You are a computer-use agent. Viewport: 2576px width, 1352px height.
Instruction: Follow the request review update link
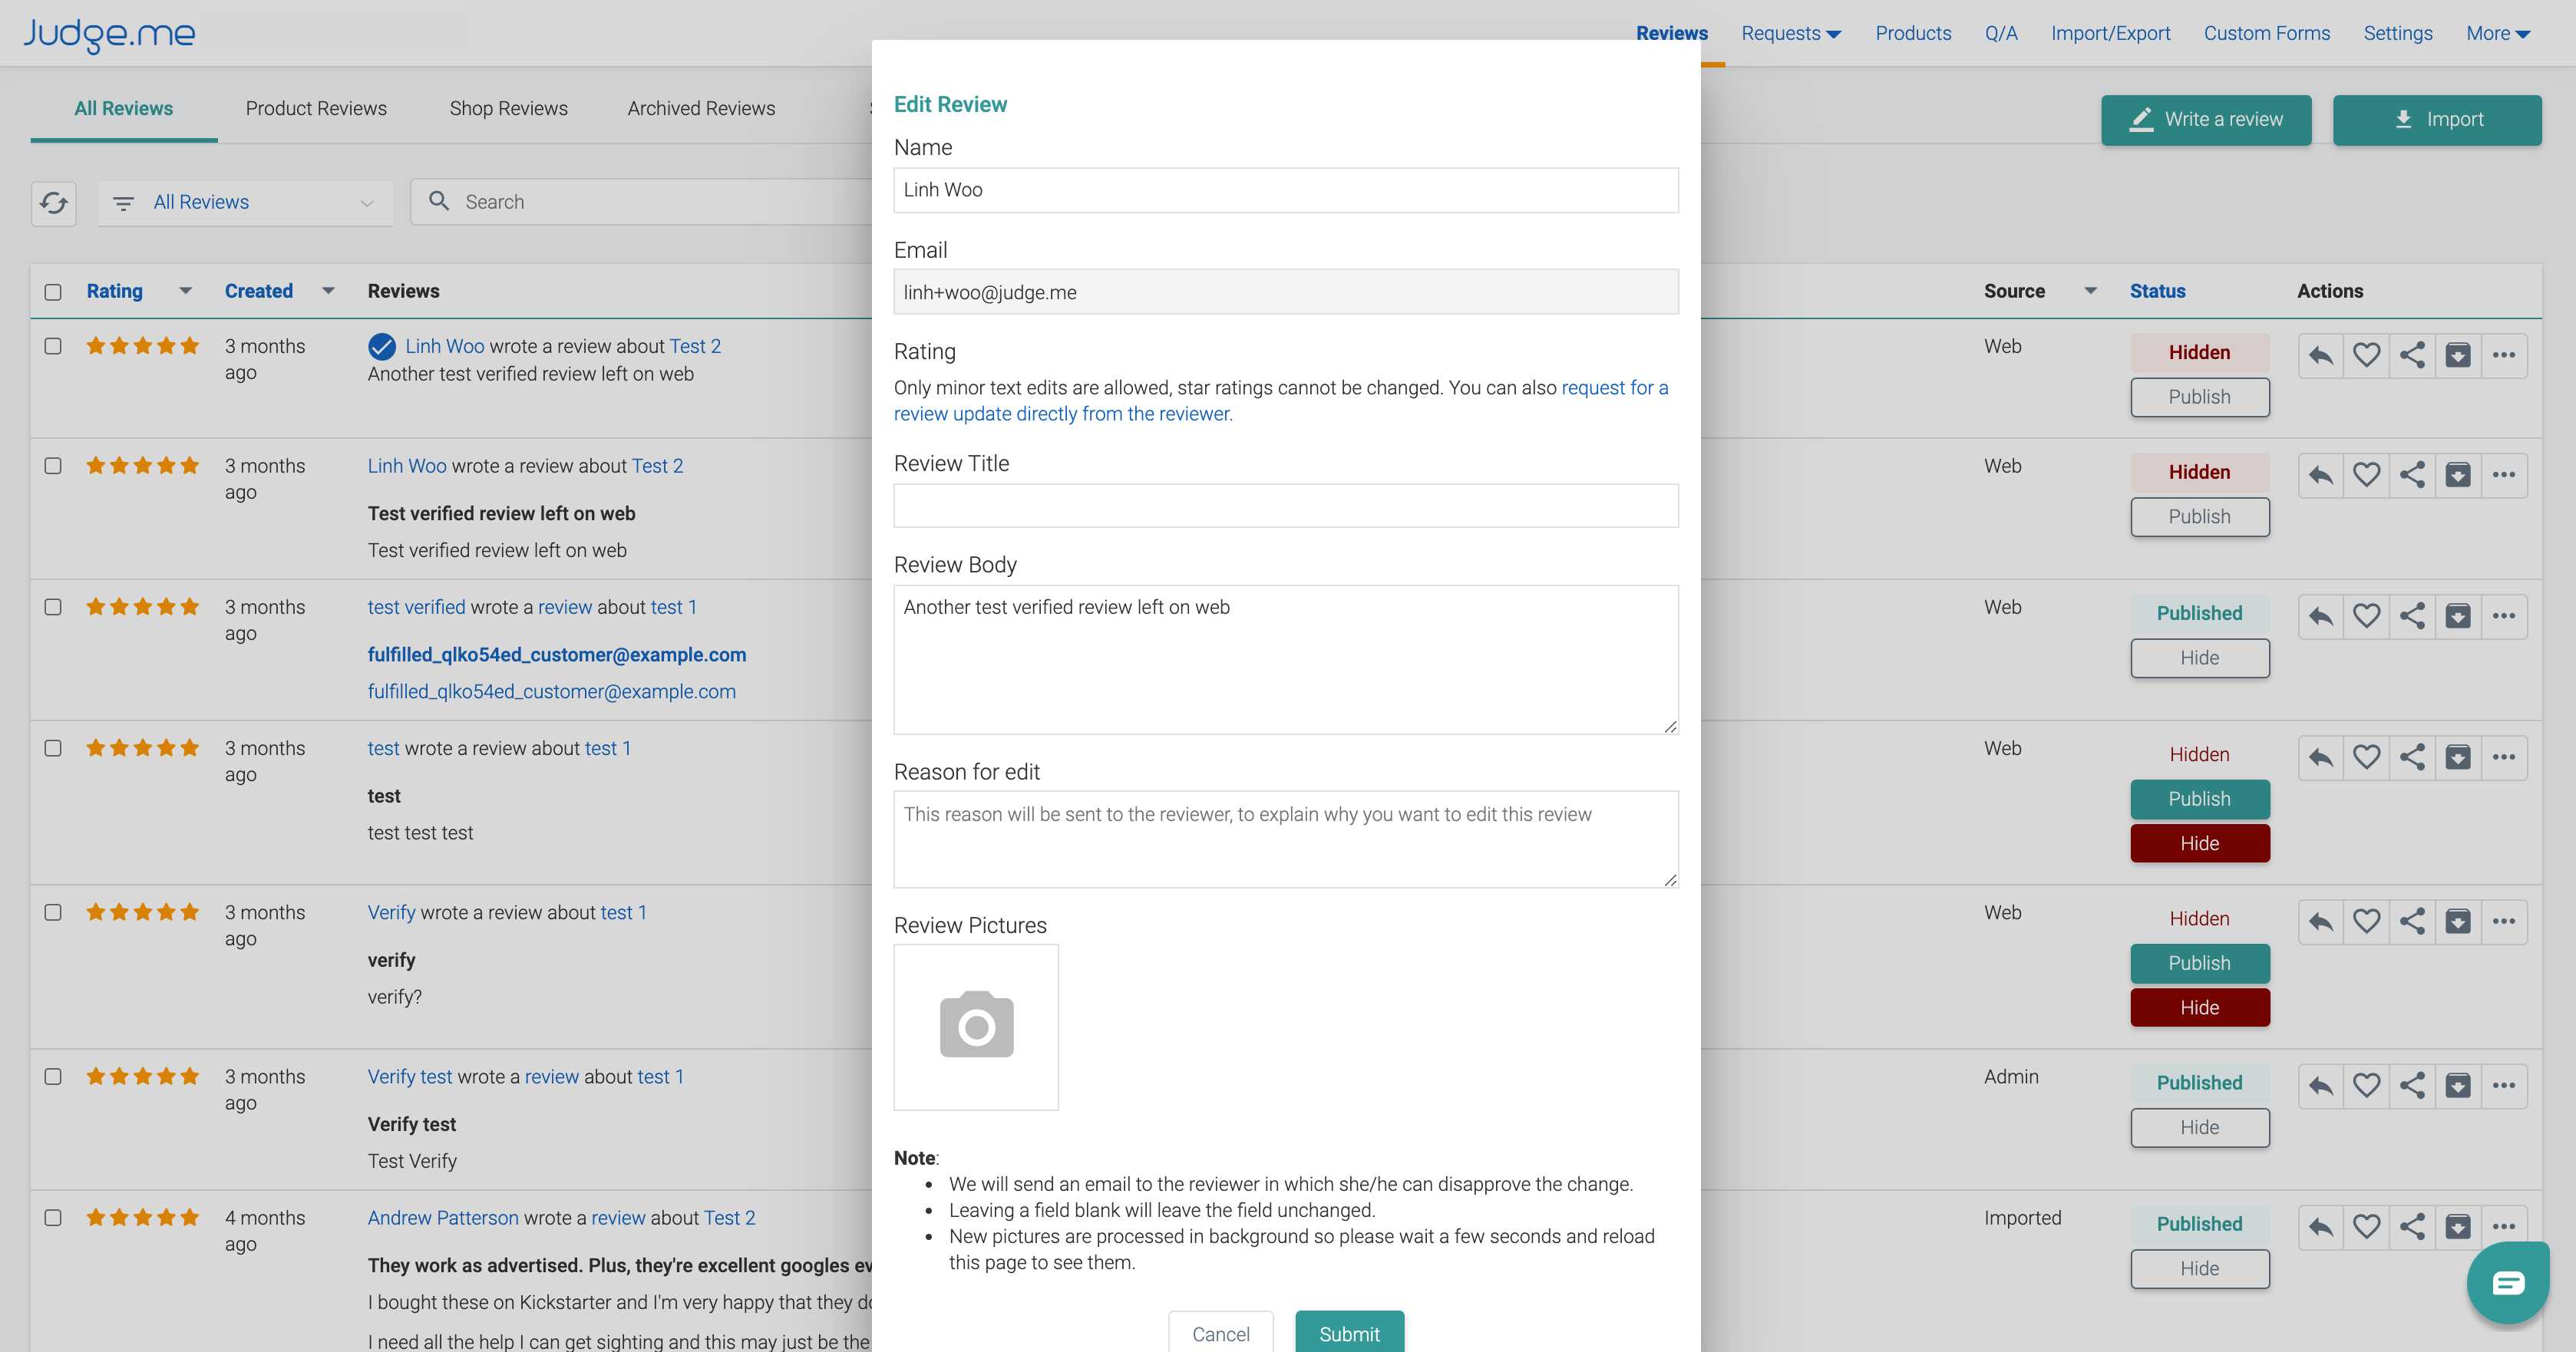point(1281,401)
